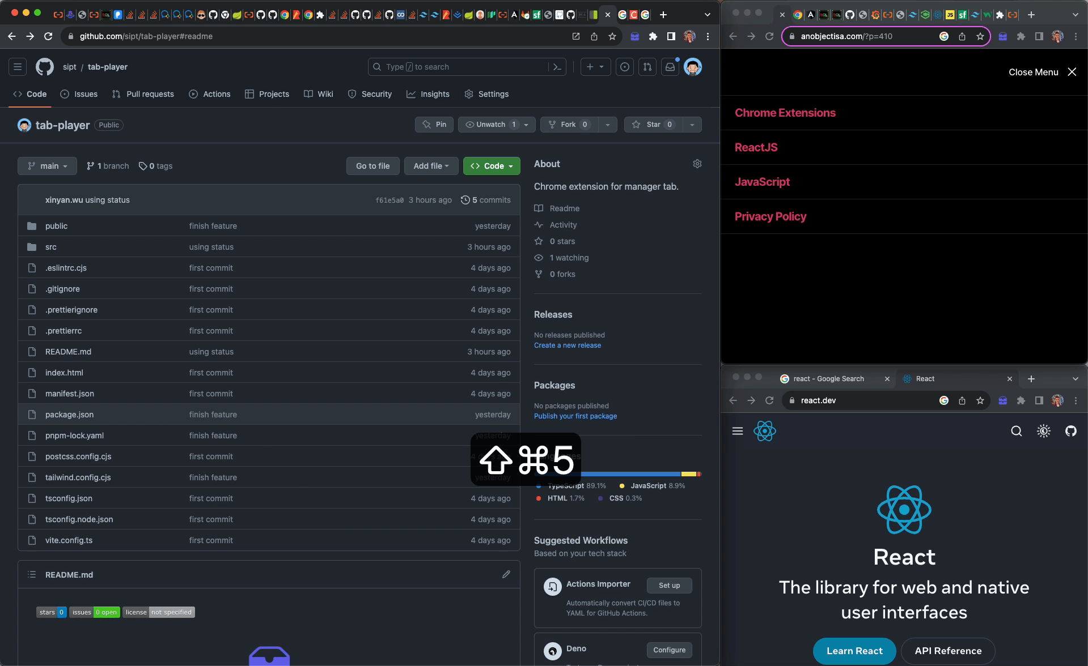Viewport: 1088px width, 666px height.
Task: Pin the tab-player repository
Action: pos(434,125)
